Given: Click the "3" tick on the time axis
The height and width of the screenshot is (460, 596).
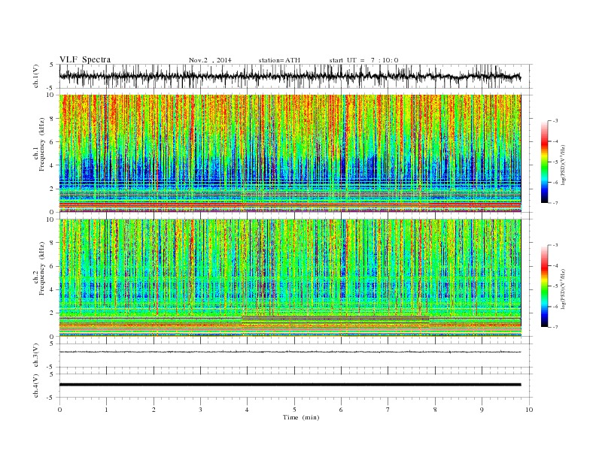Looking at the screenshot, I should pyautogui.click(x=200, y=410).
